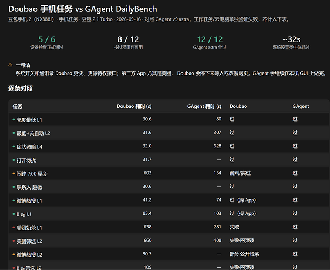
Task: Select the ~32s median time stat
Action: pyautogui.click(x=291, y=43)
